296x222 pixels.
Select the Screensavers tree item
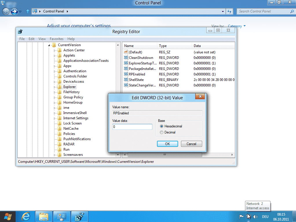73,155
